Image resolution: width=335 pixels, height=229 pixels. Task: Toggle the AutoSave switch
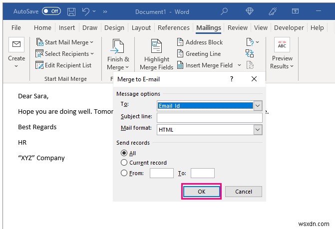(51, 11)
